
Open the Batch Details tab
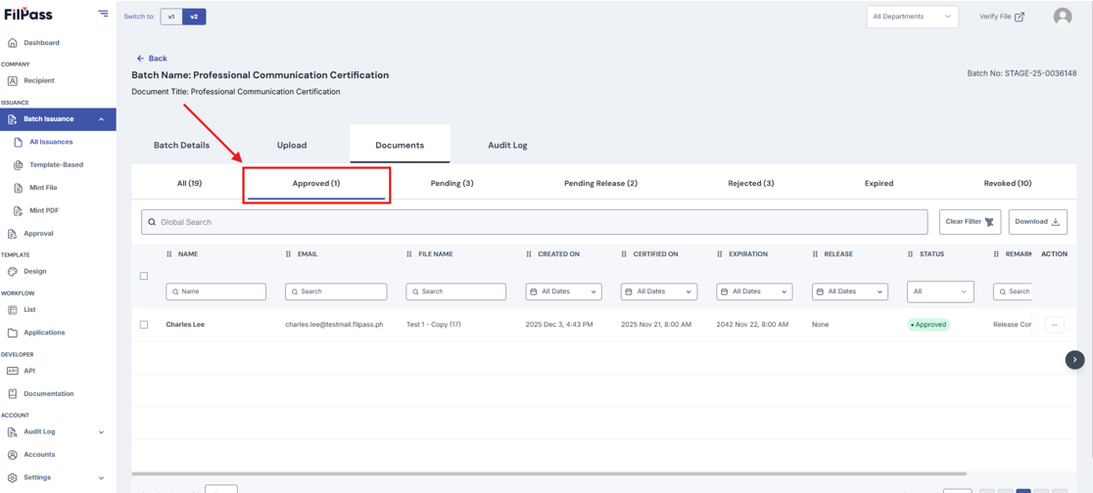tap(181, 146)
